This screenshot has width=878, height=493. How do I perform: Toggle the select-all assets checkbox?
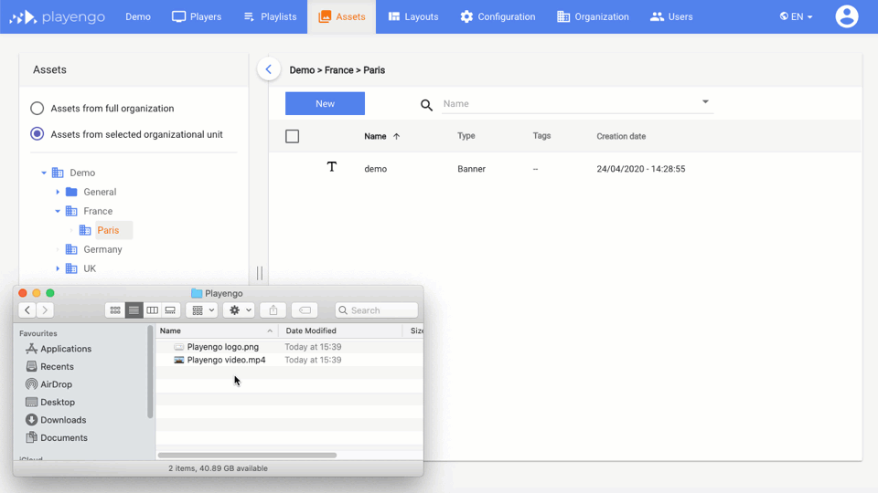point(293,136)
